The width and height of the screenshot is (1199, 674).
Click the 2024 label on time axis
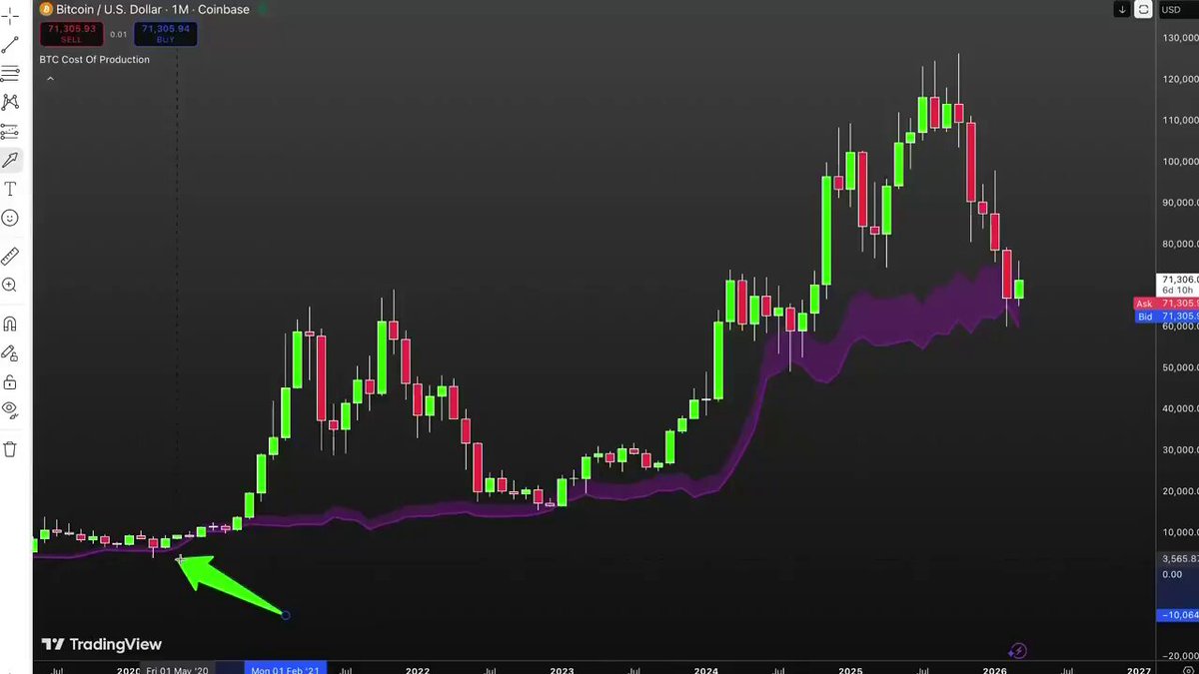tap(706, 671)
